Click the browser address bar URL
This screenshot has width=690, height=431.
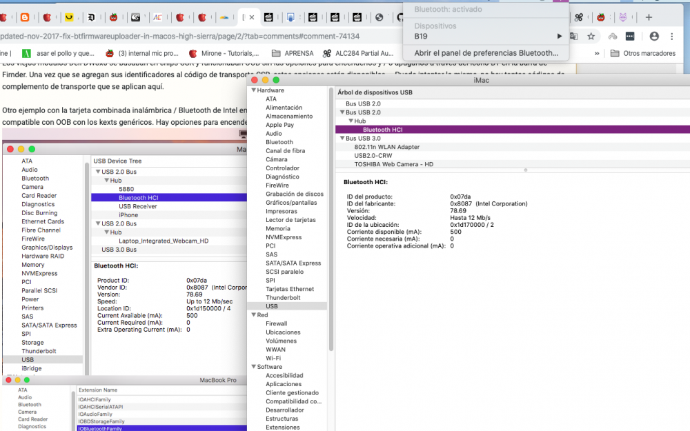pyautogui.click(x=179, y=37)
